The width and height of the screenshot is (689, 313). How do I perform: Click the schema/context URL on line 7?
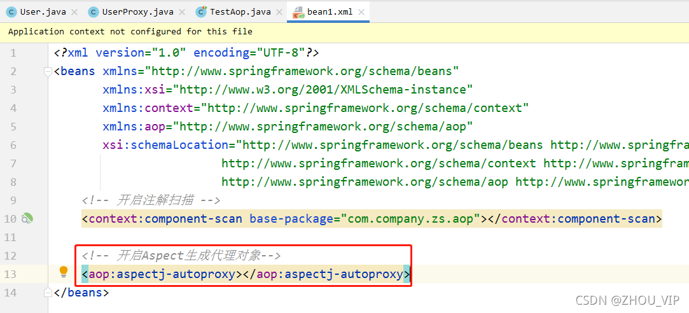click(x=379, y=163)
